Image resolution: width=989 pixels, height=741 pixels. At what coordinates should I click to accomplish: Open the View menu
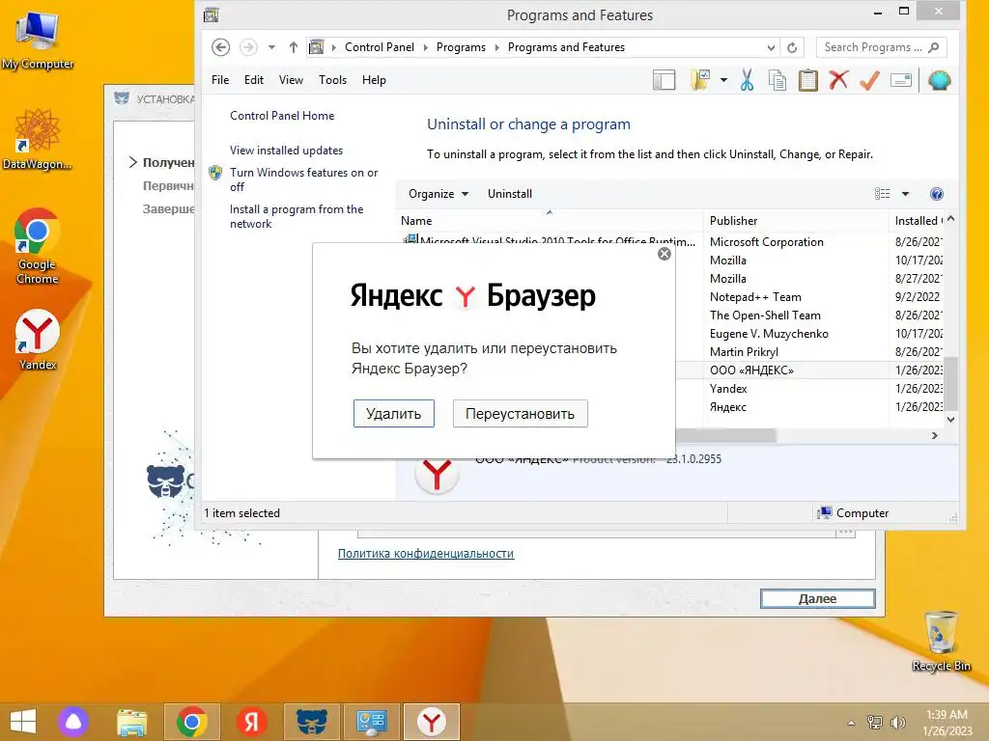point(291,80)
